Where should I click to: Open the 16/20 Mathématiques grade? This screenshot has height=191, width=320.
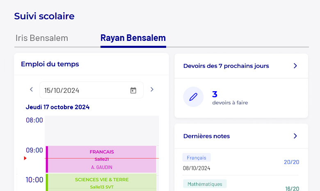(x=292, y=189)
